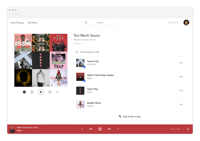
Task: Click the TRAP pink house album cover
Action: coord(58,60)
